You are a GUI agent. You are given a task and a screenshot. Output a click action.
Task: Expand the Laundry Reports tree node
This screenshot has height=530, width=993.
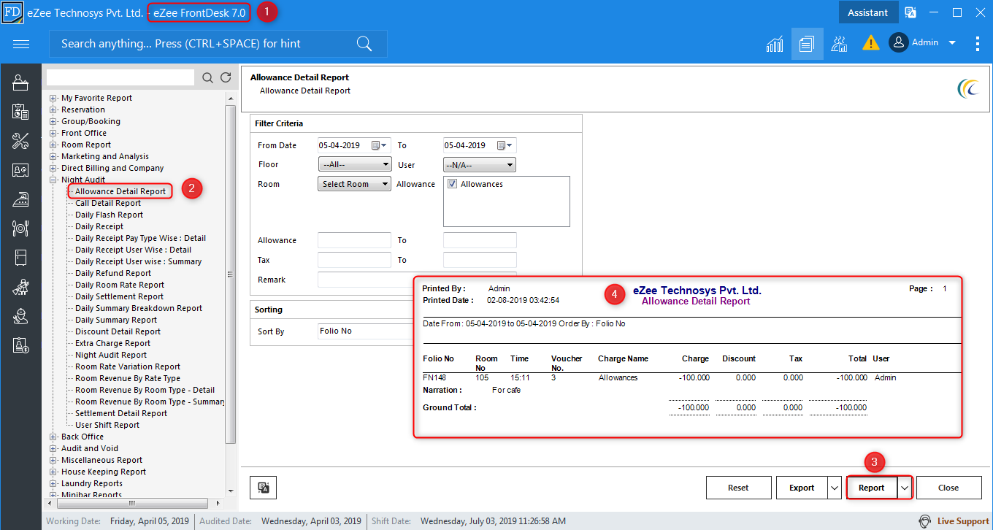tap(53, 483)
